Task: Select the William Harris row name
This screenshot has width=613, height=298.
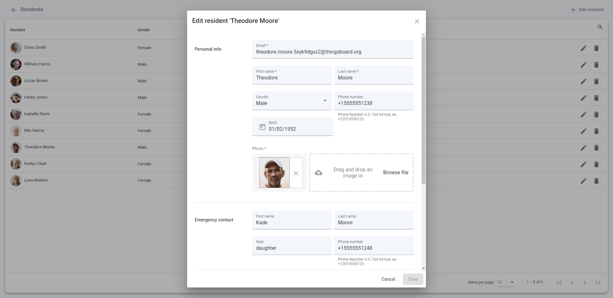Action: [x=37, y=64]
